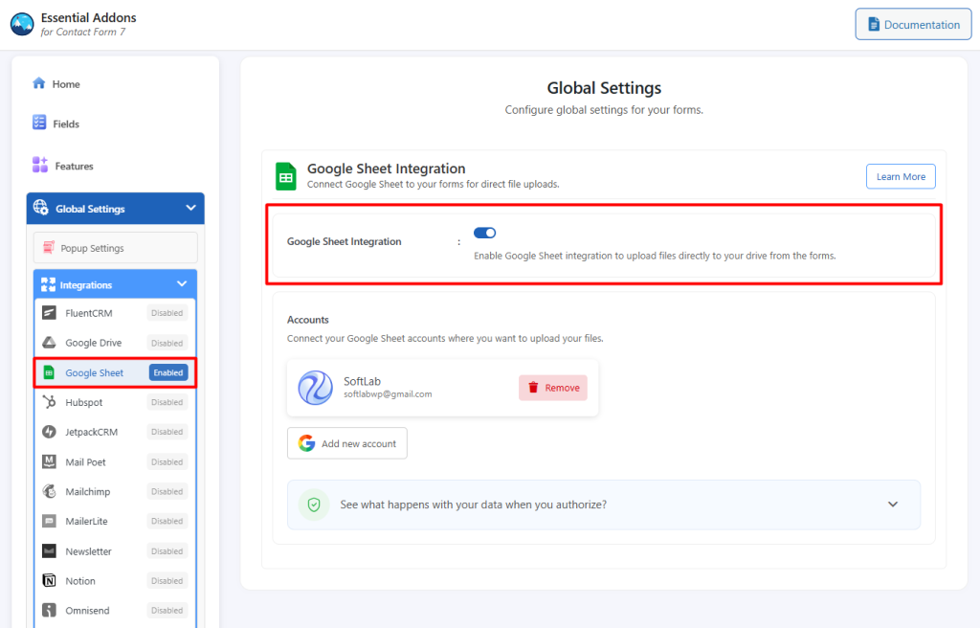Open Popup Settings

point(116,248)
